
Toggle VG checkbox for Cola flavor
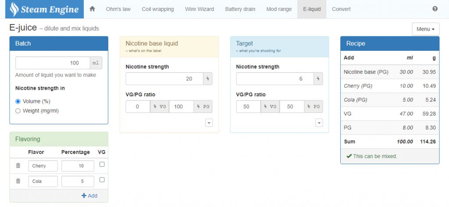pos(102,180)
